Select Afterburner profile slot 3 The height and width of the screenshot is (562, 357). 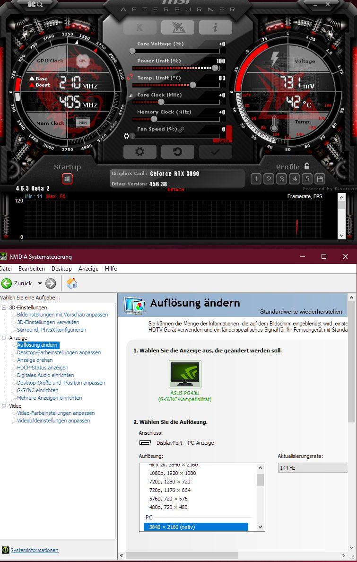pos(282,178)
